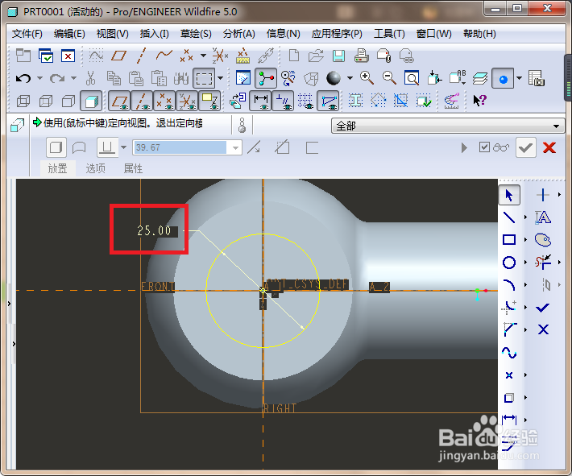This screenshot has width=572, height=476.
Task: Select the dimension tool in sketcher
Action: pos(509,420)
